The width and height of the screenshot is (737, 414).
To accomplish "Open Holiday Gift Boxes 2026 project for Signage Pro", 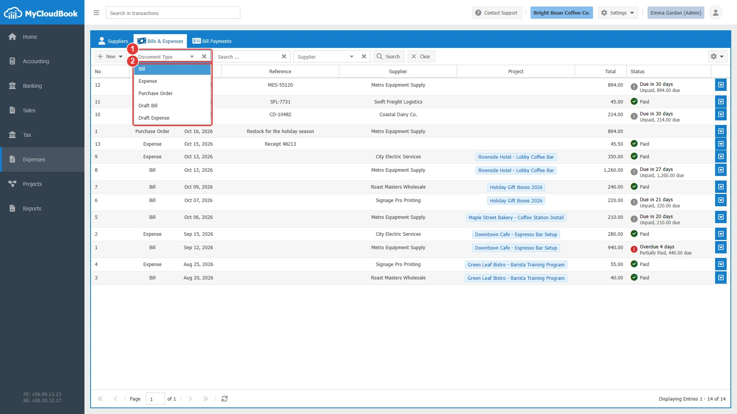I will click(x=516, y=200).
